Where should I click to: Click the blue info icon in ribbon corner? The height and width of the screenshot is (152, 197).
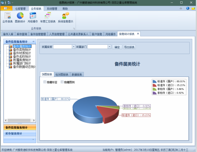coord(188,8)
